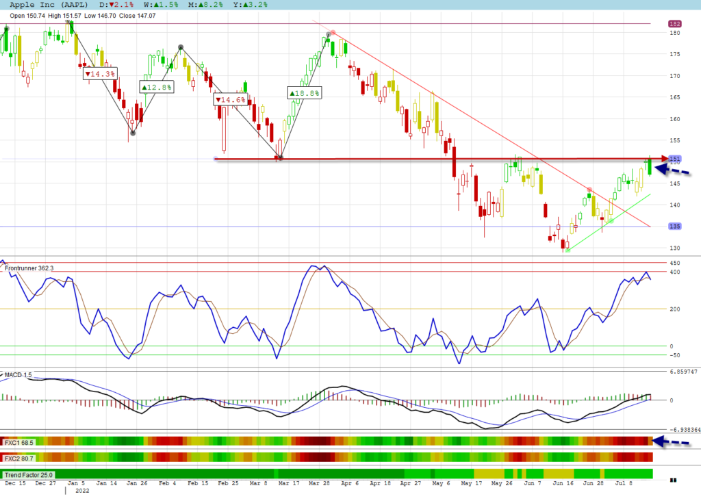701x503 pixels.
Task: Select the daily change D: 2.1% value
Action: (116, 5)
